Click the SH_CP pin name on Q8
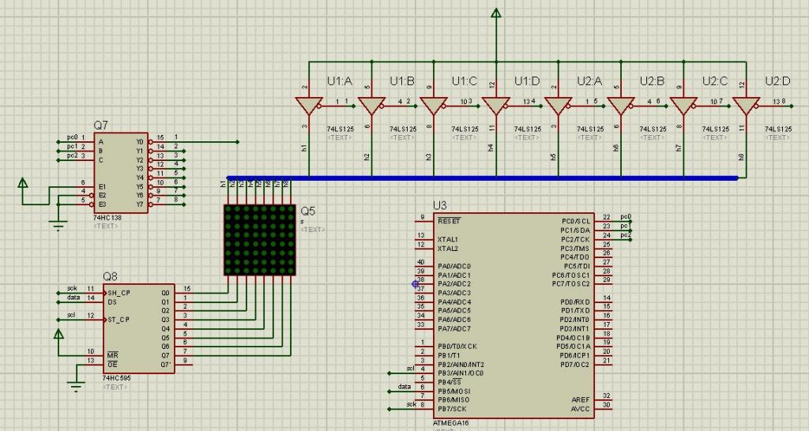 pyautogui.click(x=119, y=293)
